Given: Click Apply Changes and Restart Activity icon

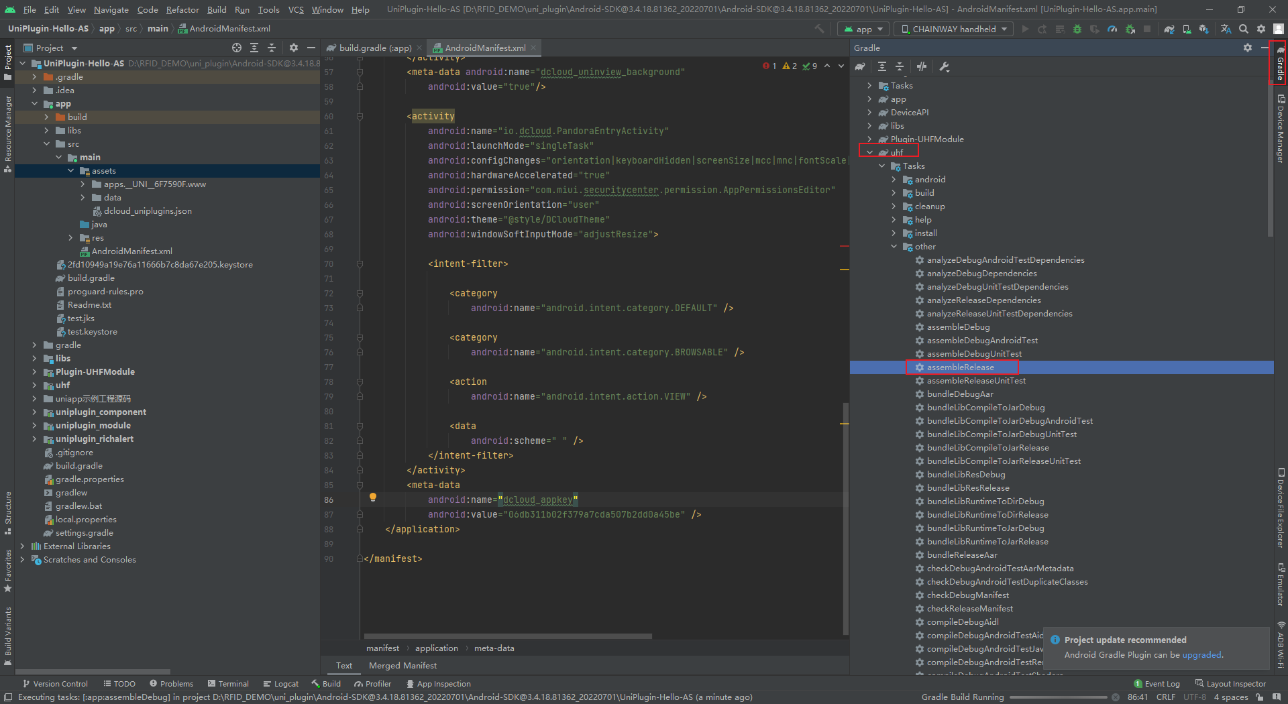Looking at the screenshot, I should click(1042, 29).
